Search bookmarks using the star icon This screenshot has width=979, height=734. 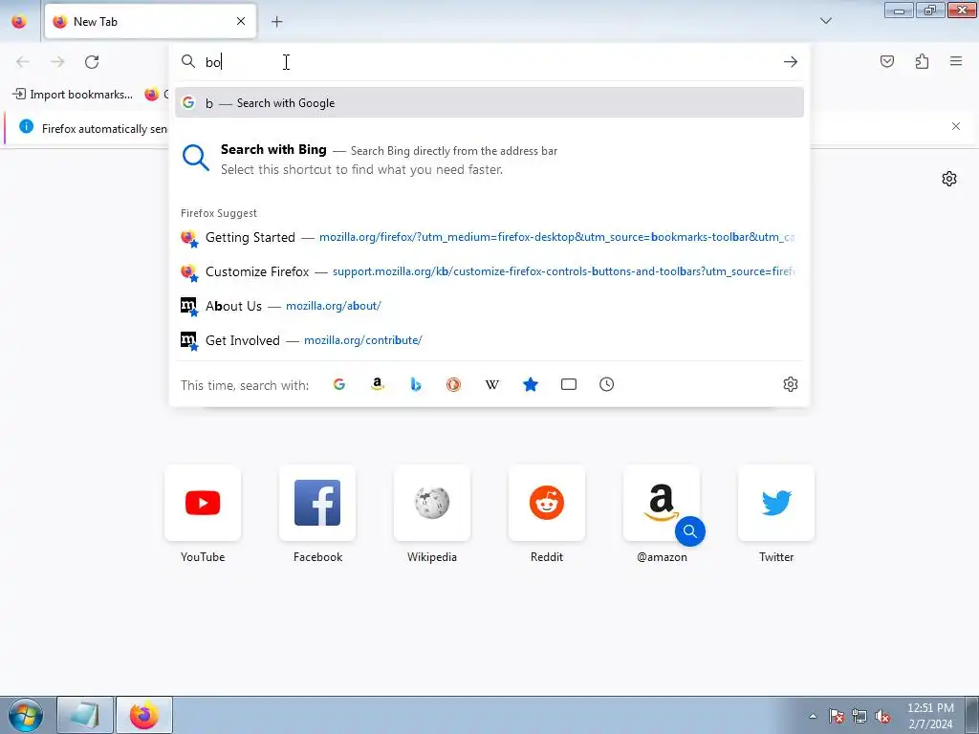point(530,384)
